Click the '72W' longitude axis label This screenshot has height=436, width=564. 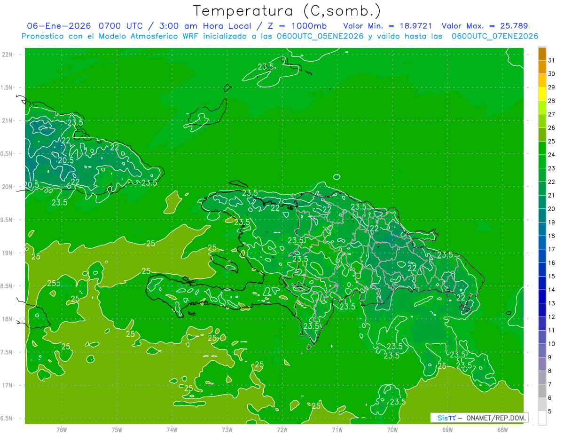[x=282, y=429]
